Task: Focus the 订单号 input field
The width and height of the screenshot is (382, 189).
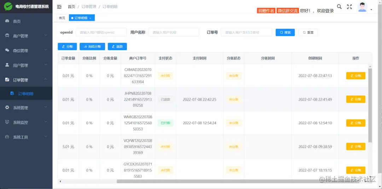Action: (x=246, y=32)
